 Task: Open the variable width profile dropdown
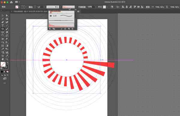(60, 7)
